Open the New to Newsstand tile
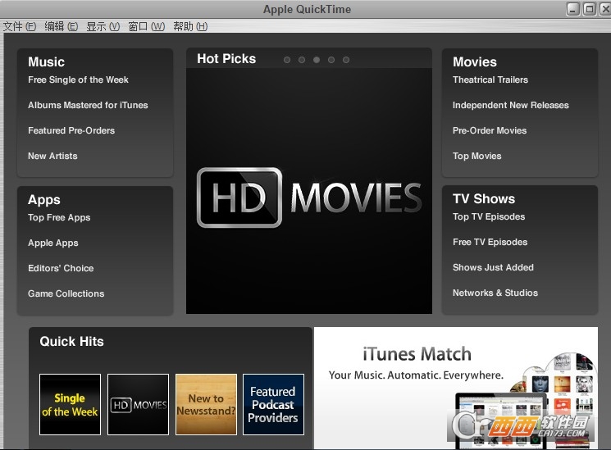This screenshot has height=450, width=611. (206, 404)
